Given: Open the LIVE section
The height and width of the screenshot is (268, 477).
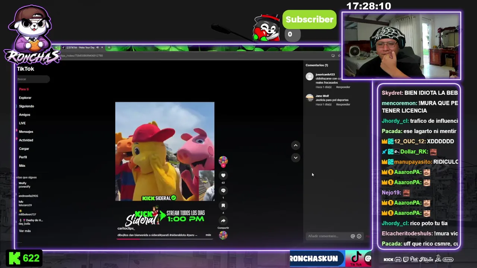Looking at the screenshot, I should 22,123.
